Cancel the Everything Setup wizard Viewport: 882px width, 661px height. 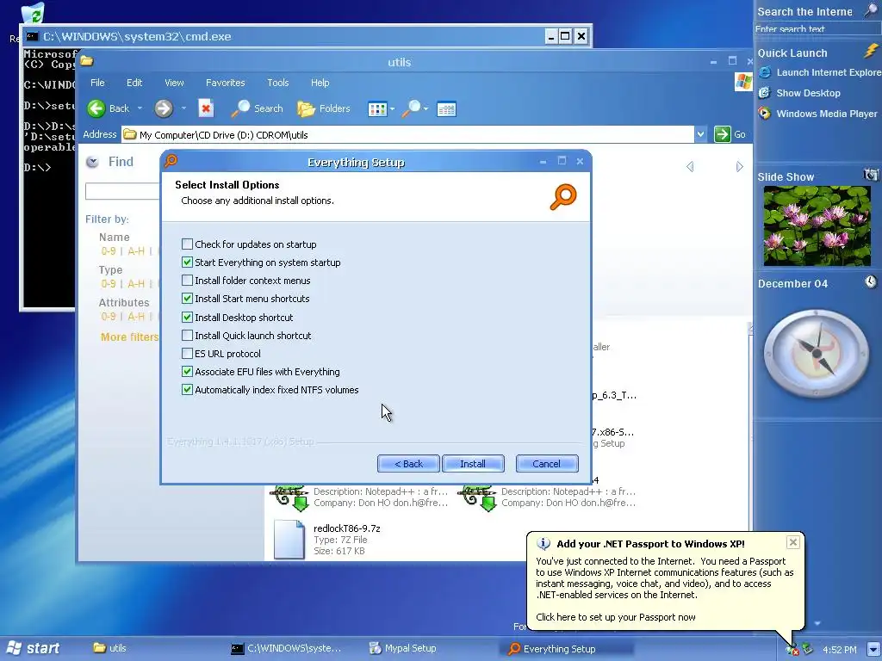[547, 464]
